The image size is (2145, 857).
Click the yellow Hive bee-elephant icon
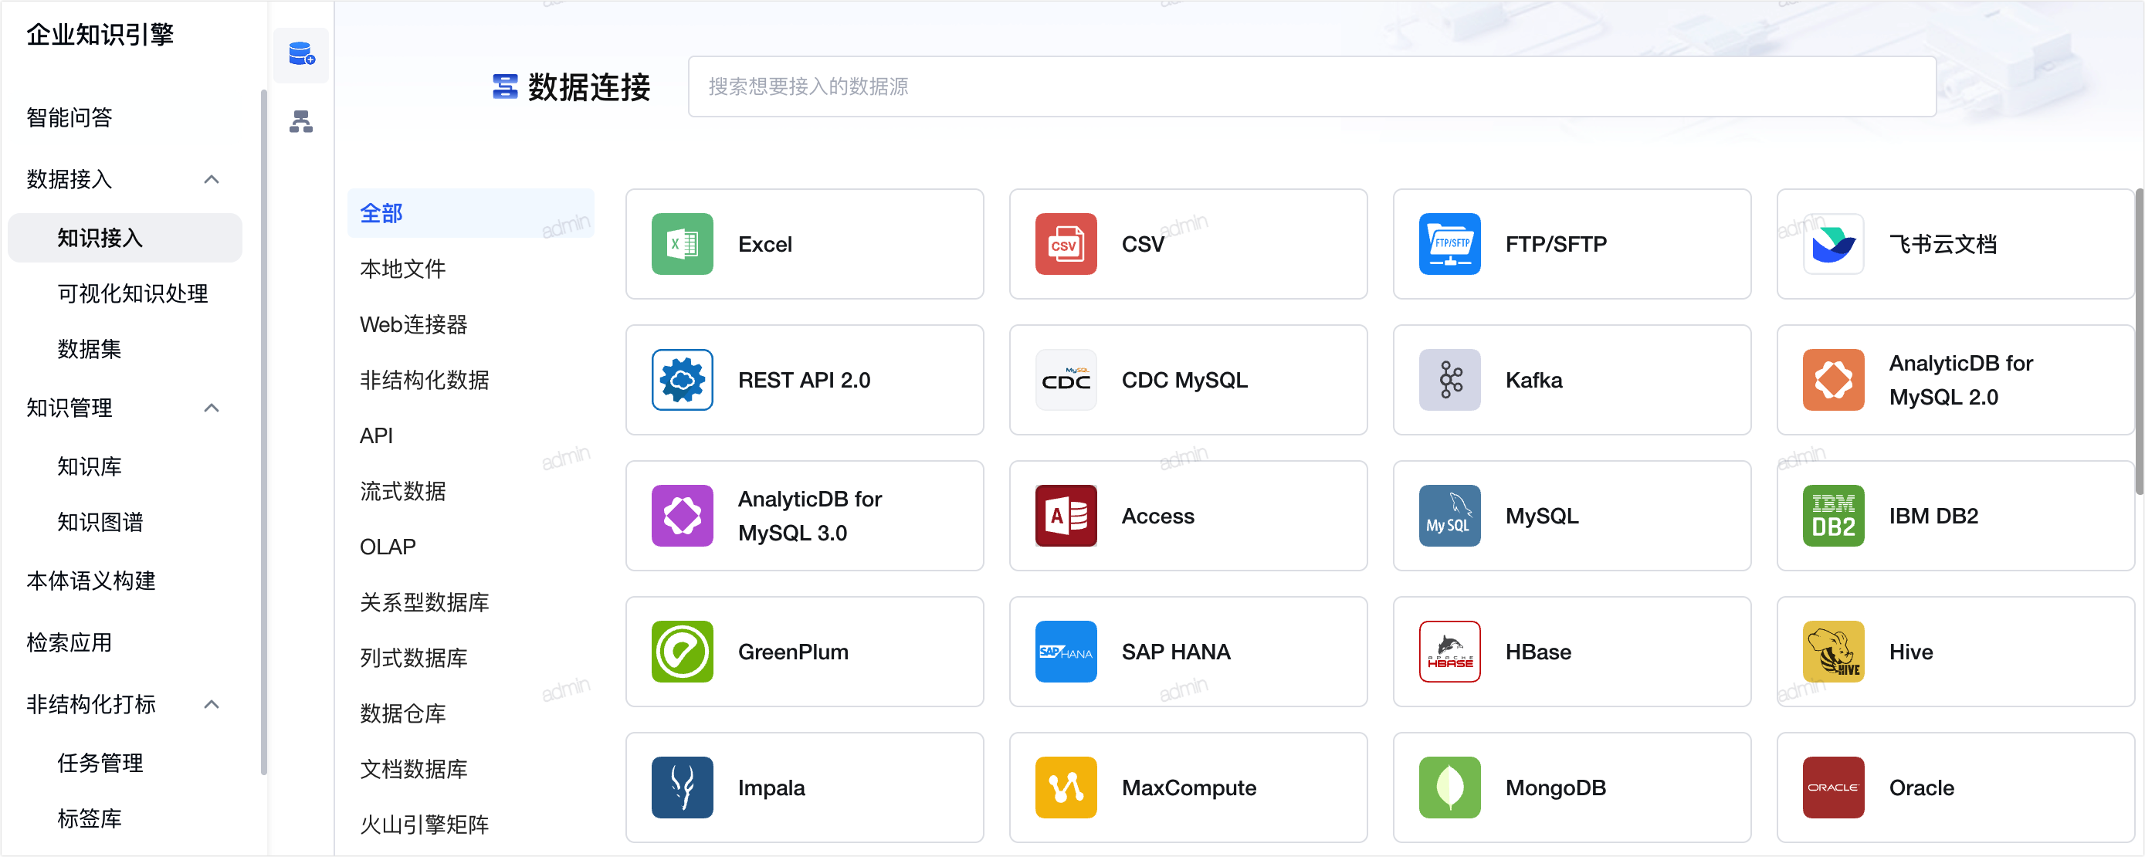tap(1834, 652)
